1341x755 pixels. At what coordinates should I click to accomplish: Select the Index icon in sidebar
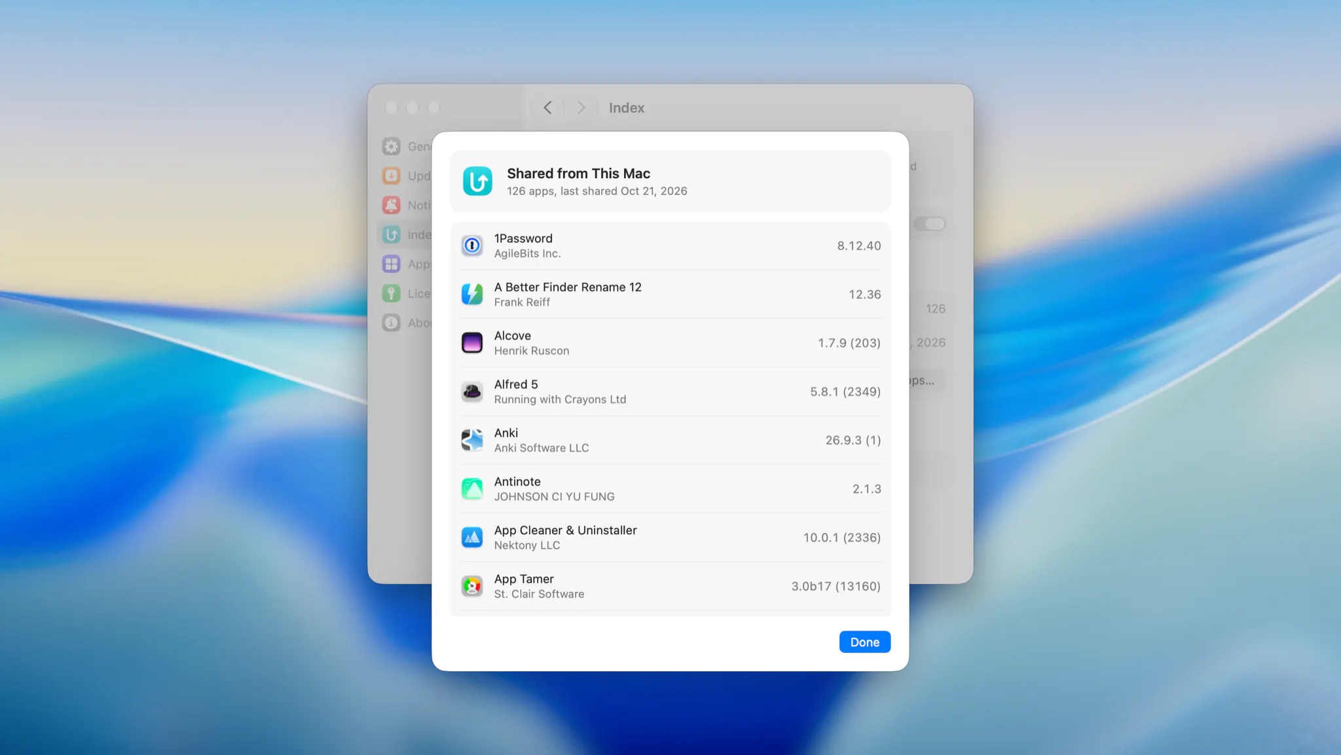391,234
